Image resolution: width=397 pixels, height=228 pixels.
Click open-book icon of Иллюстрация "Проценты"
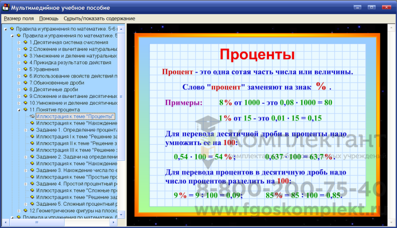tap(32, 116)
